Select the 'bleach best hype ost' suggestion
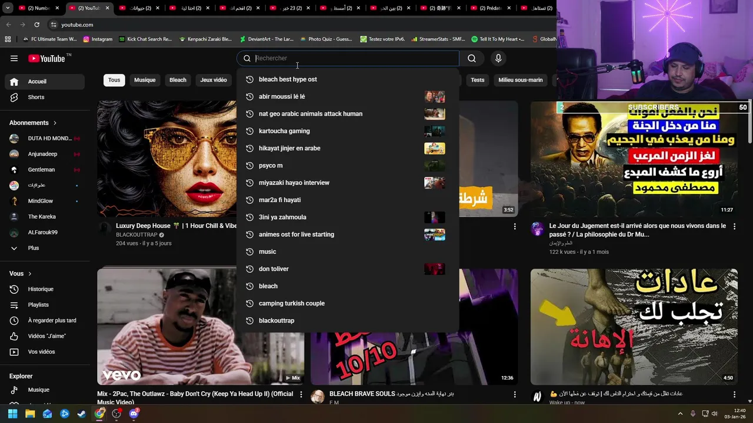753x423 pixels. click(x=348, y=79)
